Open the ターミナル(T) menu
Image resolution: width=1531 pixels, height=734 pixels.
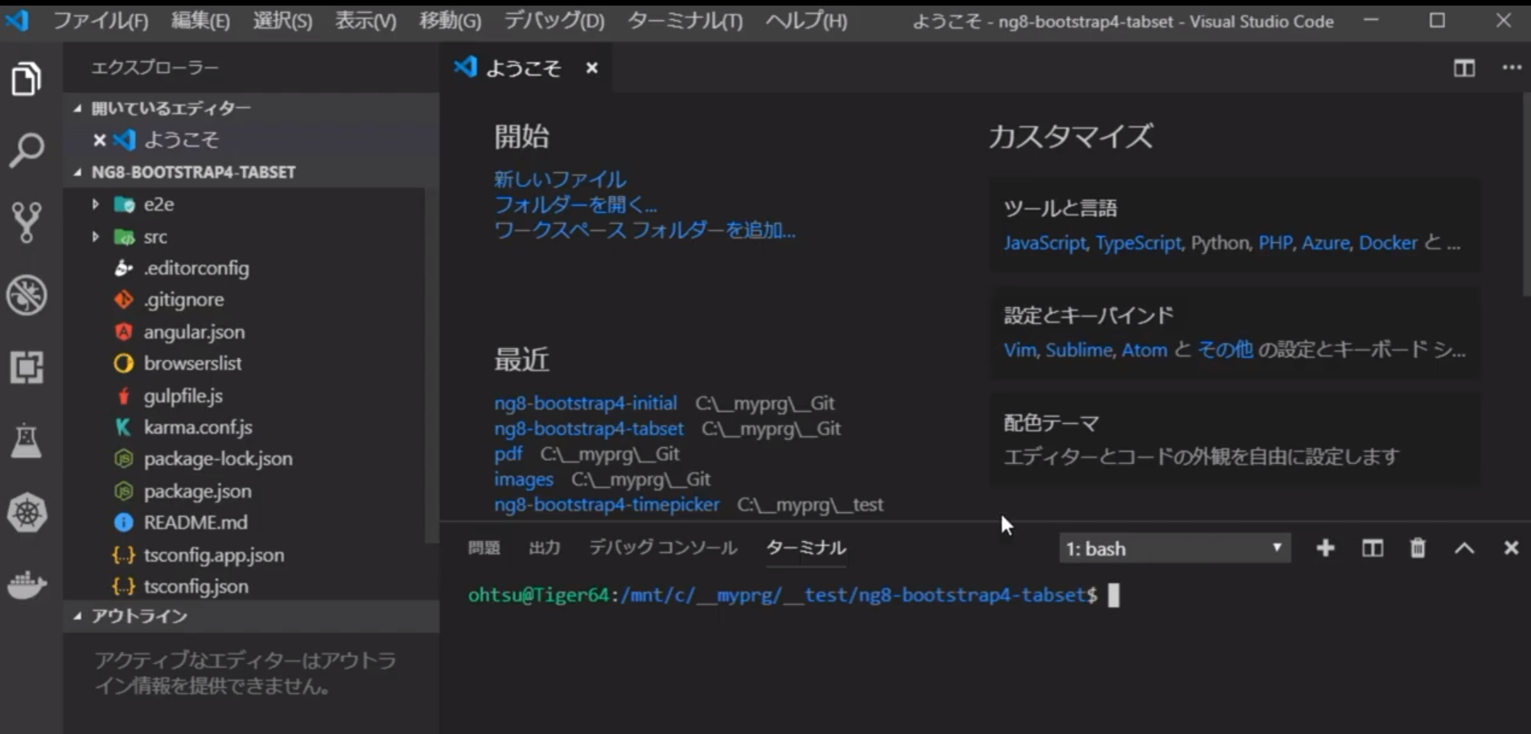(685, 21)
